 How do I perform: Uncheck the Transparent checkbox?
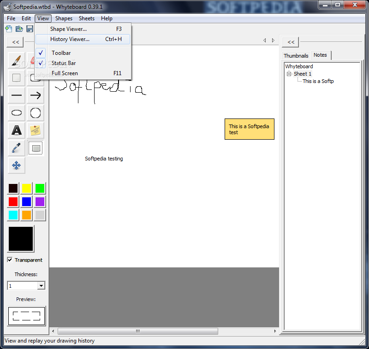[x=10, y=260]
